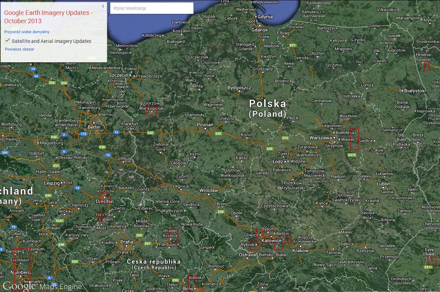Viewport: 440px width, 292px height.
Task: Click the Bydgoszcz city label
Action: click(x=239, y=88)
